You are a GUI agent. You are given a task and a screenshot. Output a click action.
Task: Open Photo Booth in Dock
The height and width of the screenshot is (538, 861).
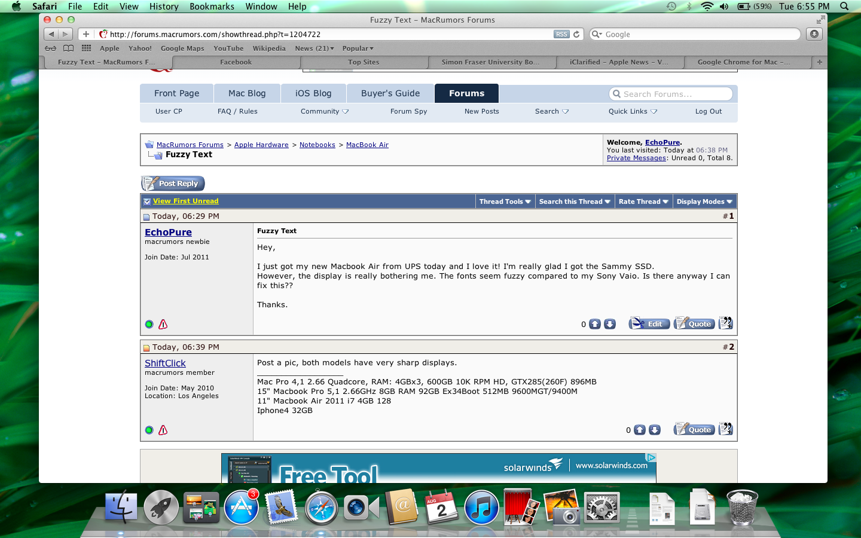coord(521,508)
